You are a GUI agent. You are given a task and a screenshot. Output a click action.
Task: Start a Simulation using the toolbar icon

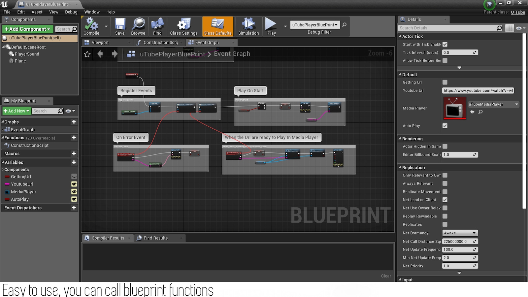(x=248, y=25)
